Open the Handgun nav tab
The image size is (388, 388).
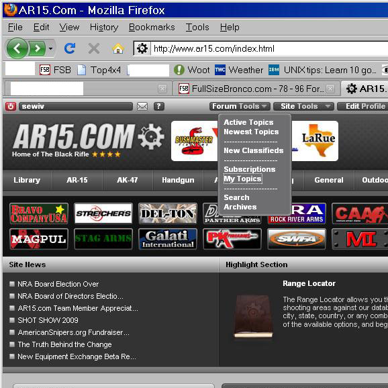tap(178, 180)
